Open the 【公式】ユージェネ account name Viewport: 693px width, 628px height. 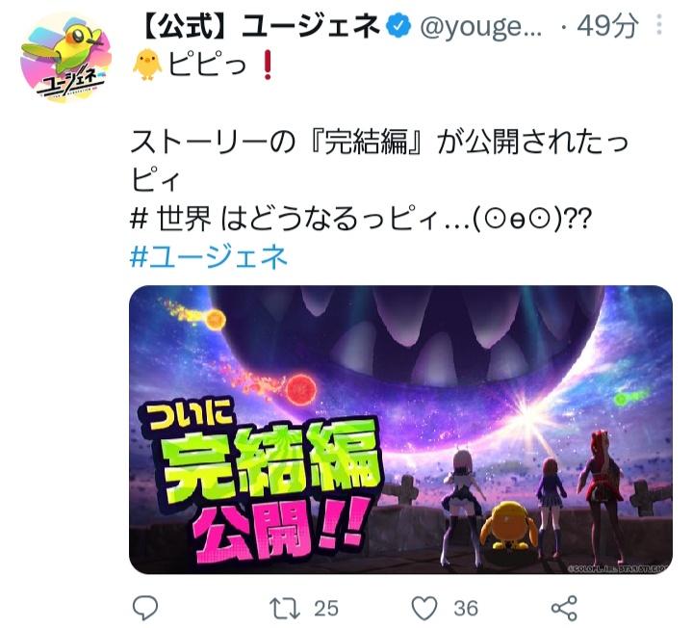pyautogui.click(x=261, y=26)
